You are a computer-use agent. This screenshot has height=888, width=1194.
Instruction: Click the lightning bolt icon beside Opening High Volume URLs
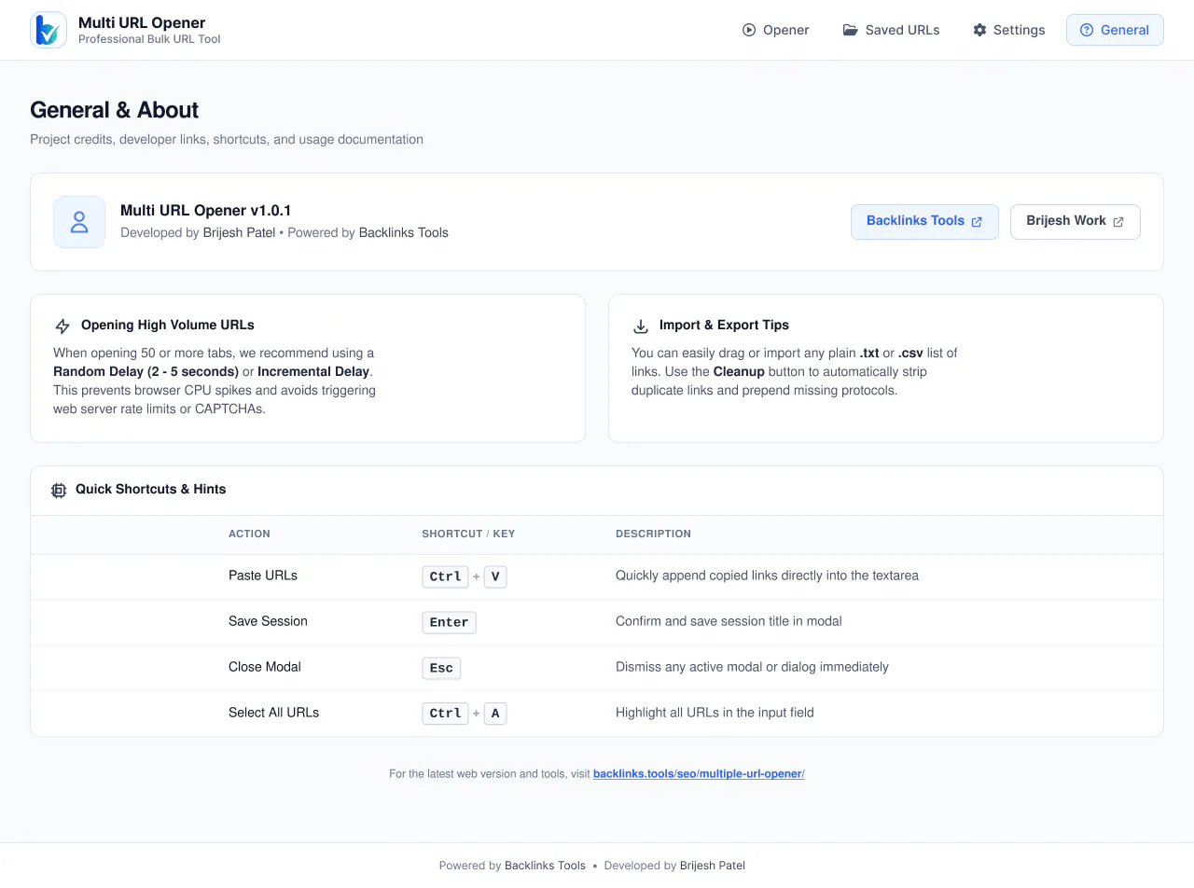click(x=62, y=326)
